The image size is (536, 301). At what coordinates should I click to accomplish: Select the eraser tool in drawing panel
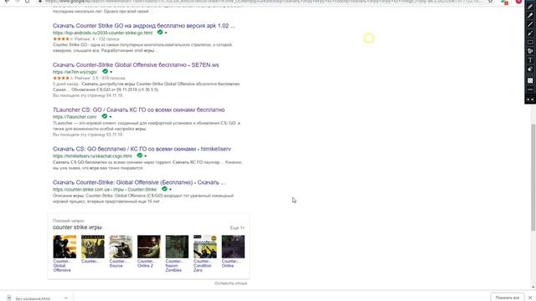click(530, 69)
